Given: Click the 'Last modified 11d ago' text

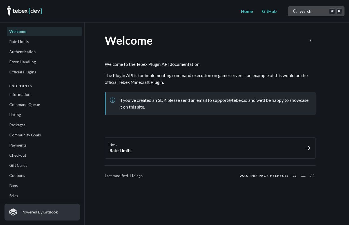Looking at the screenshot, I should pyautogui.click(x=124, y=176).
